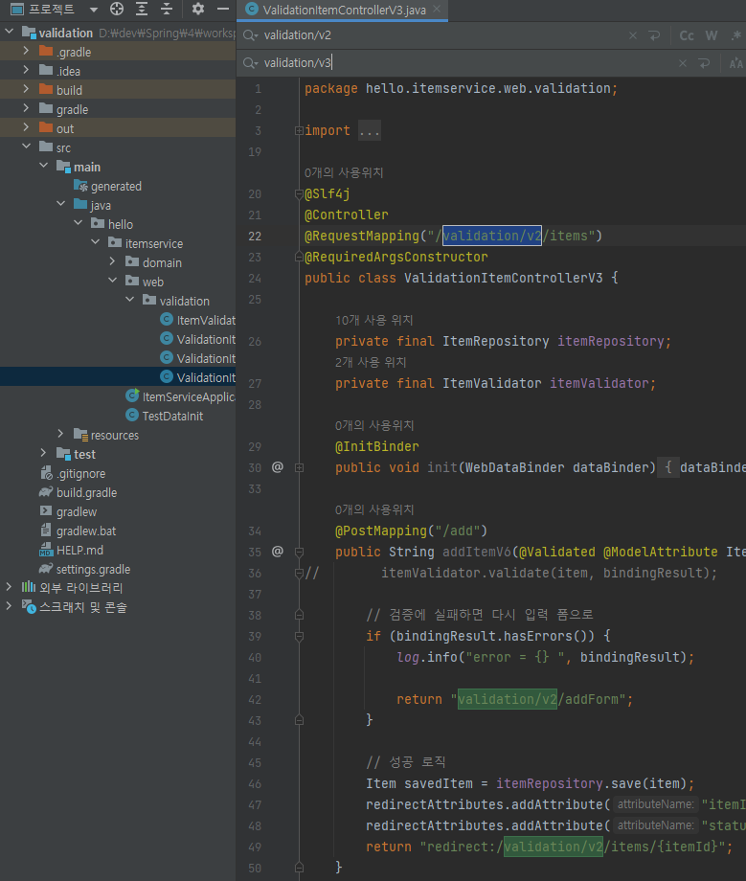This screenshot has width=746, height=881.
Task: Click line number 22 in the gutter
Action: coord(255,236)
